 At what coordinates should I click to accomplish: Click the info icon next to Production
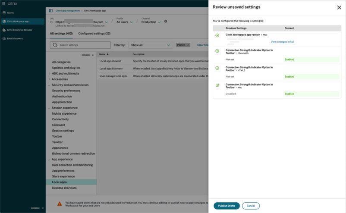point(166,22)
